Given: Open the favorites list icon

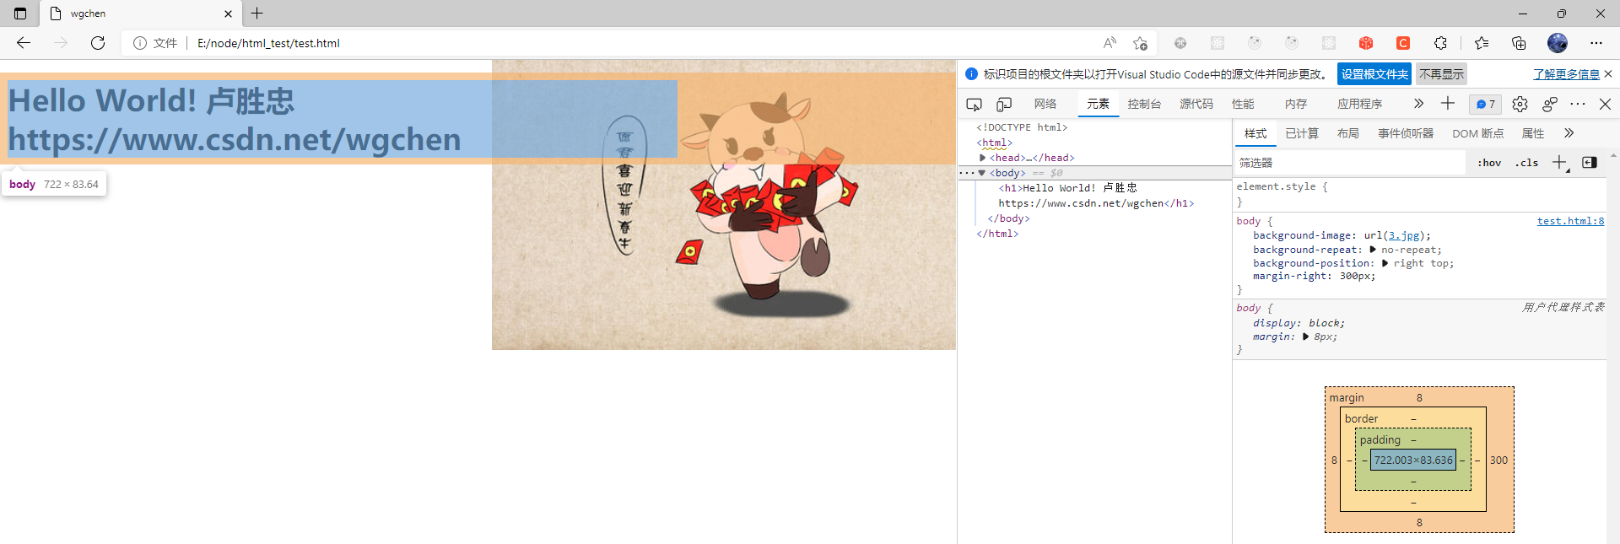Looking at the screenshot, I should point(1482,43).
